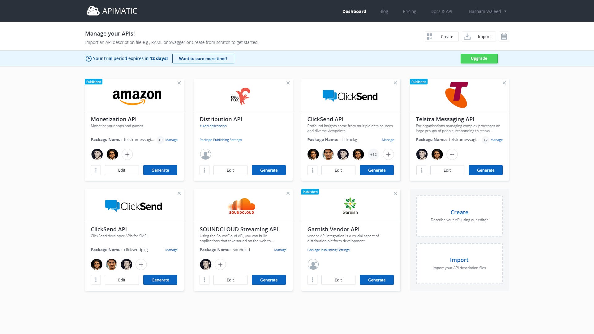Generate for Garnish Vendor API
Image resolution: width=594 pixels, height=334 pixels.
[x=377, y=280]
